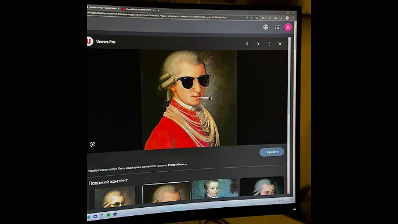Viewport: 398px width, 224px height.
Task: Open the browser downloads icon
Action: coord(281,18)
